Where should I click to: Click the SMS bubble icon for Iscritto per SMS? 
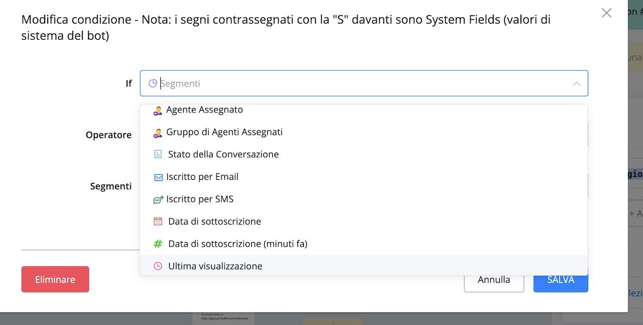pyautogui.click(x=158, y=199)
